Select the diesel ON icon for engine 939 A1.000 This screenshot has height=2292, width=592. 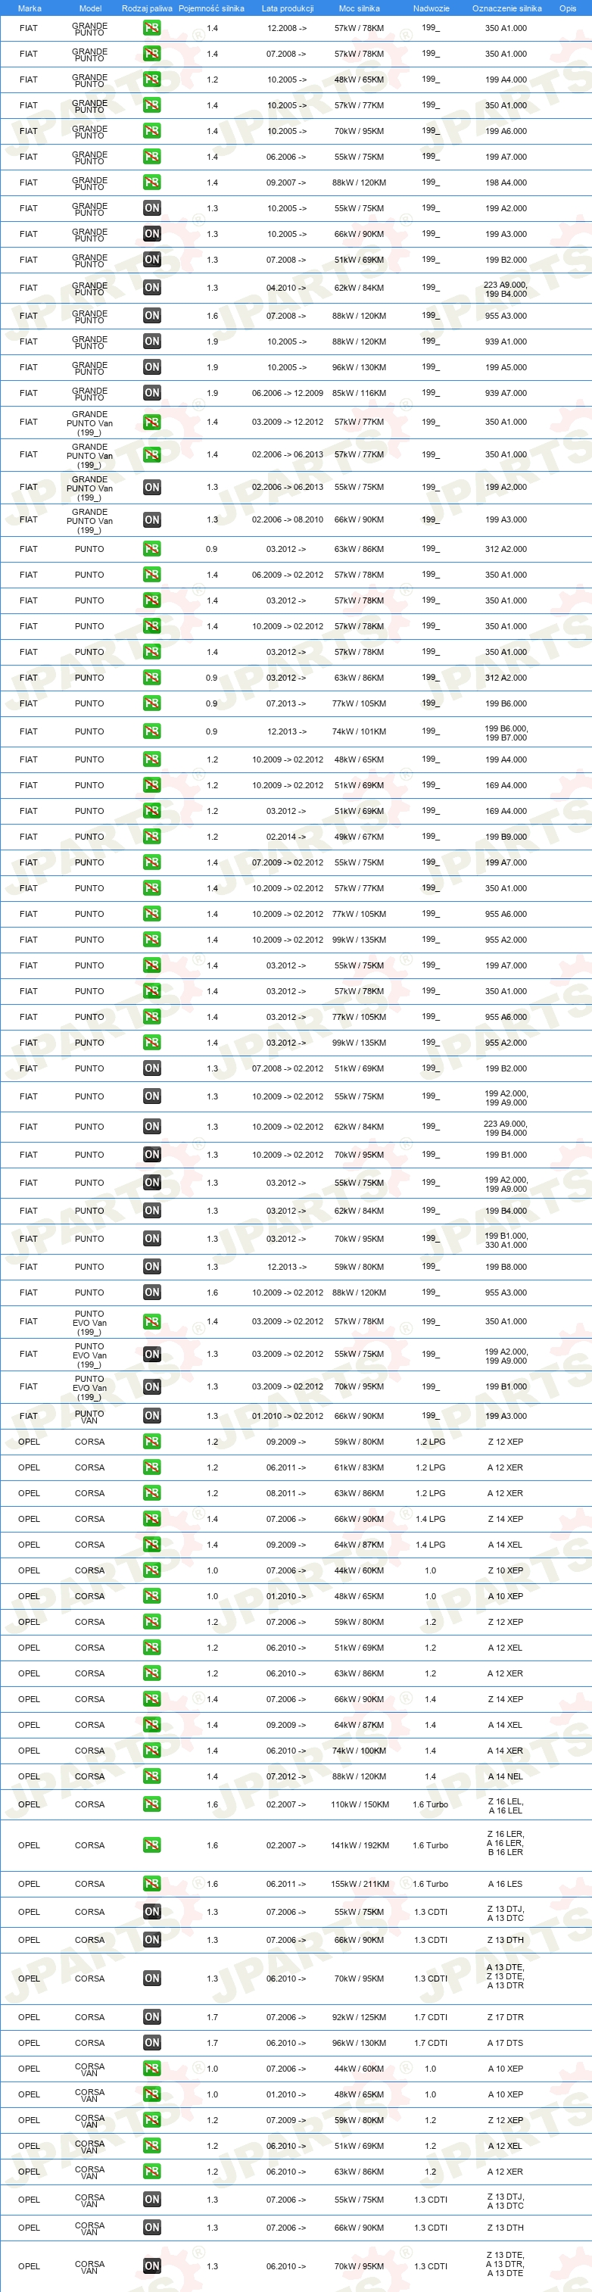(x=152, y=341)
